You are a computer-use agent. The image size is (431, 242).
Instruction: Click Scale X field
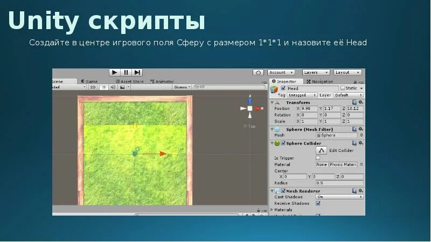coord(309,121)
